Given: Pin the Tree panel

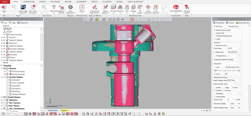Looking at the screenshot, I should click(x=38, y=19).
